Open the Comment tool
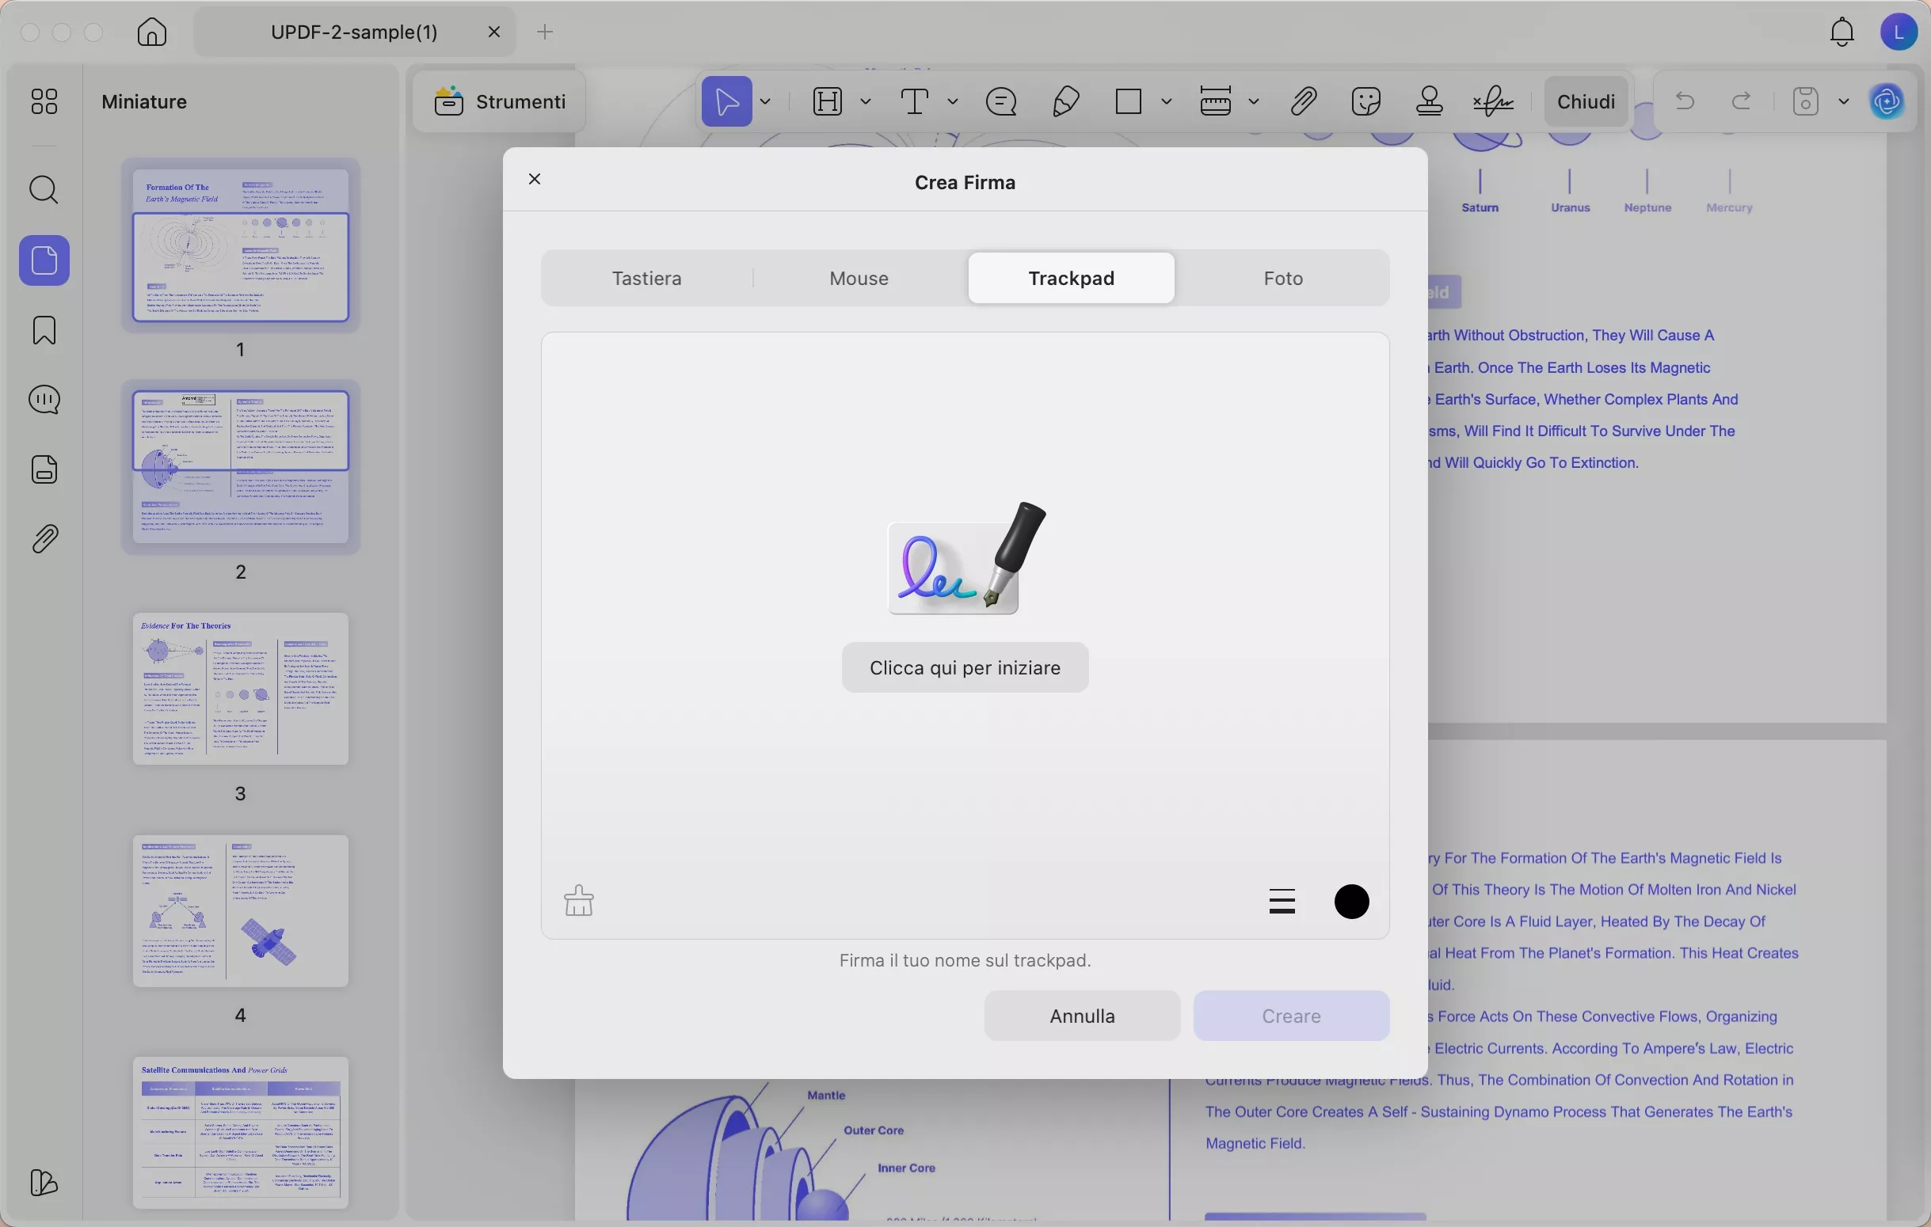 coord(1001,101)
